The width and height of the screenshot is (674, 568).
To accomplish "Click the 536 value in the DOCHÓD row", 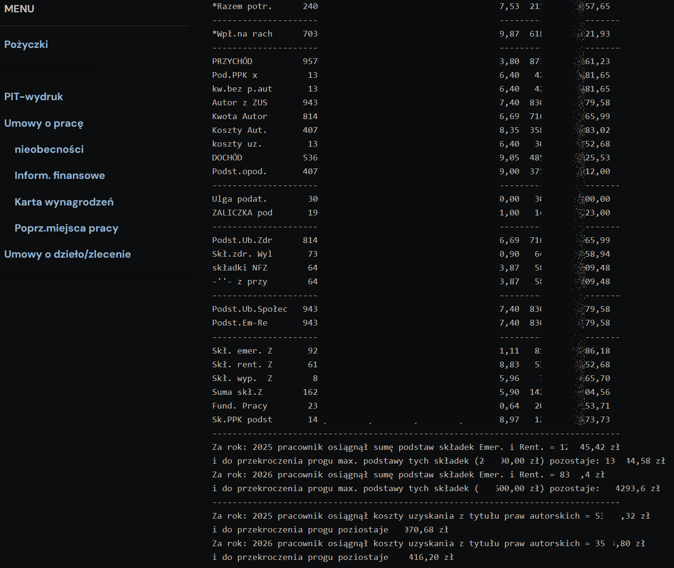I will [310, 158].
